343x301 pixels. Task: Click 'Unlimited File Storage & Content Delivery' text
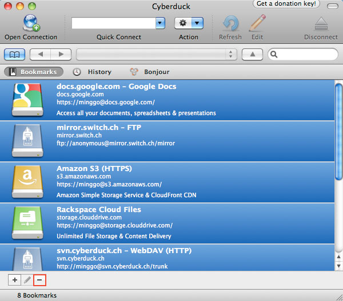[x=114, y=236]
